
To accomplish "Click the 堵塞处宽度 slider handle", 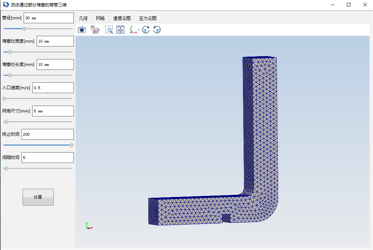I will (10, 52).
